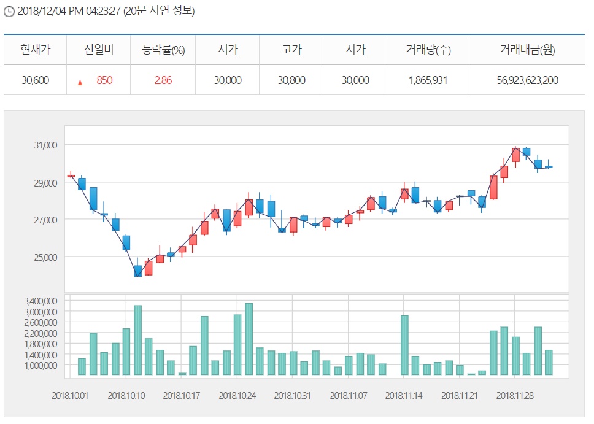Click the 2018.10.01 date label on x-axis
The image size is (594, 424).
(x=70, y=396)
